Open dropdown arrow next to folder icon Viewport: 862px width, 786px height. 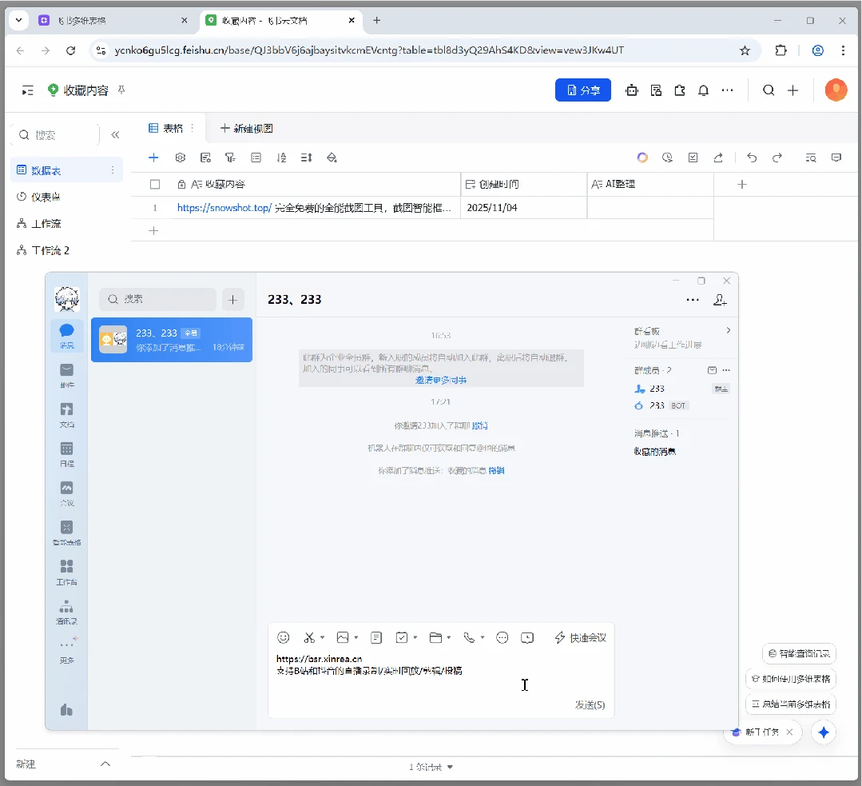449,637
